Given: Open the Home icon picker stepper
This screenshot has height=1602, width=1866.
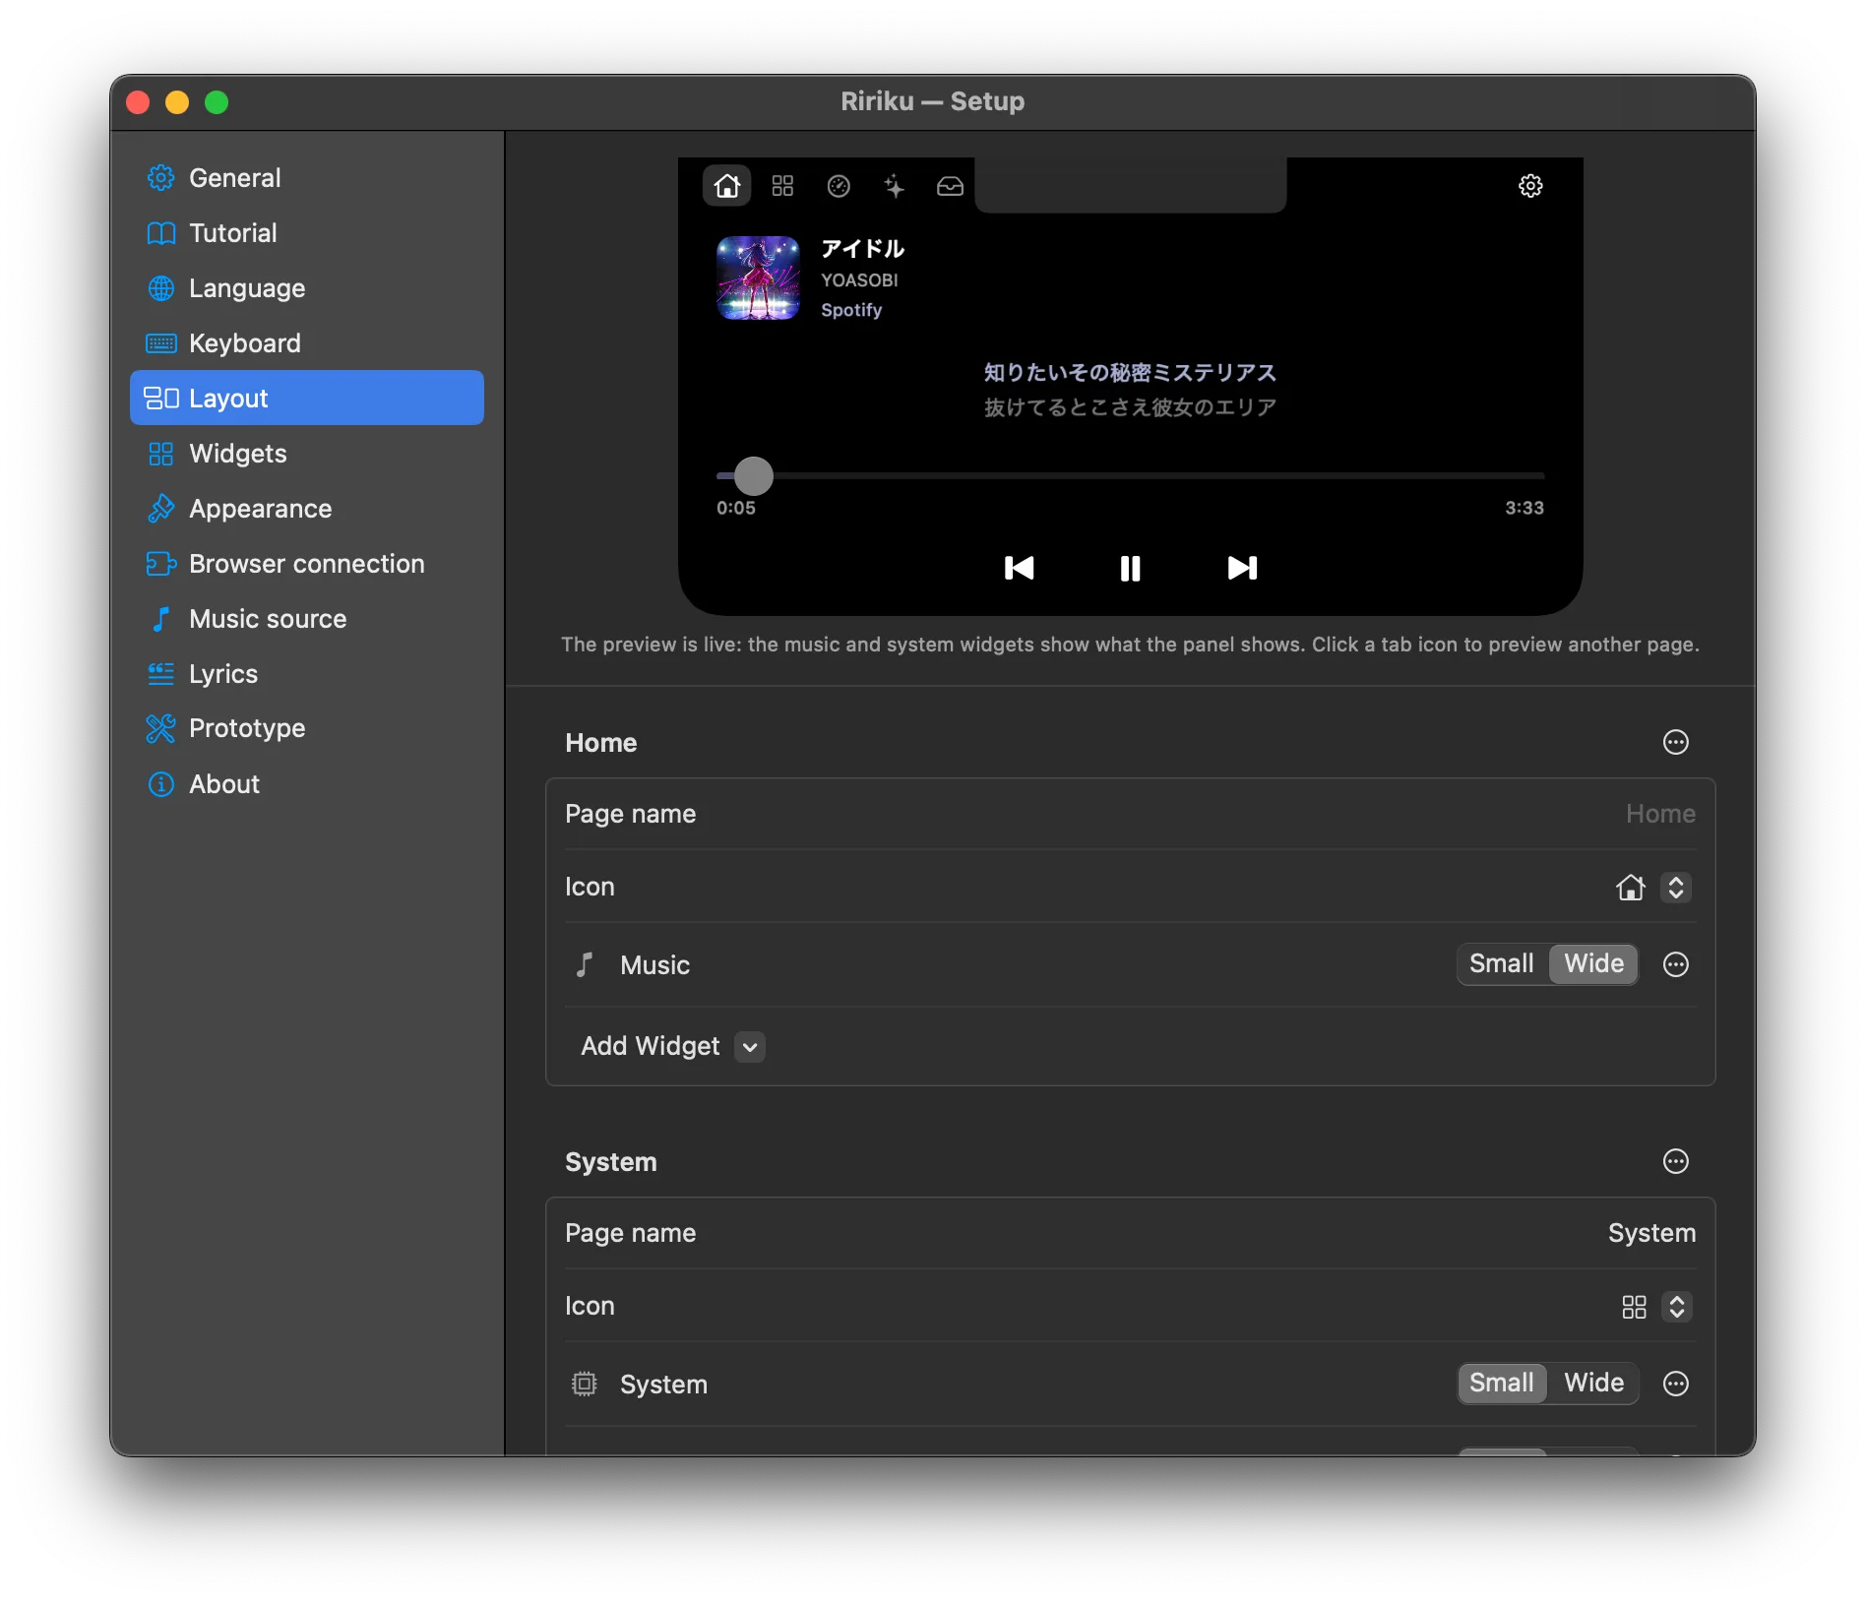Looking at the screenshot, I should pos(1676,888).
